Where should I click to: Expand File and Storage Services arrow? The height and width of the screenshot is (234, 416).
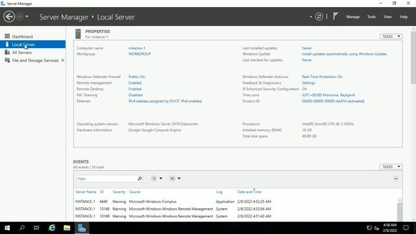63,60
